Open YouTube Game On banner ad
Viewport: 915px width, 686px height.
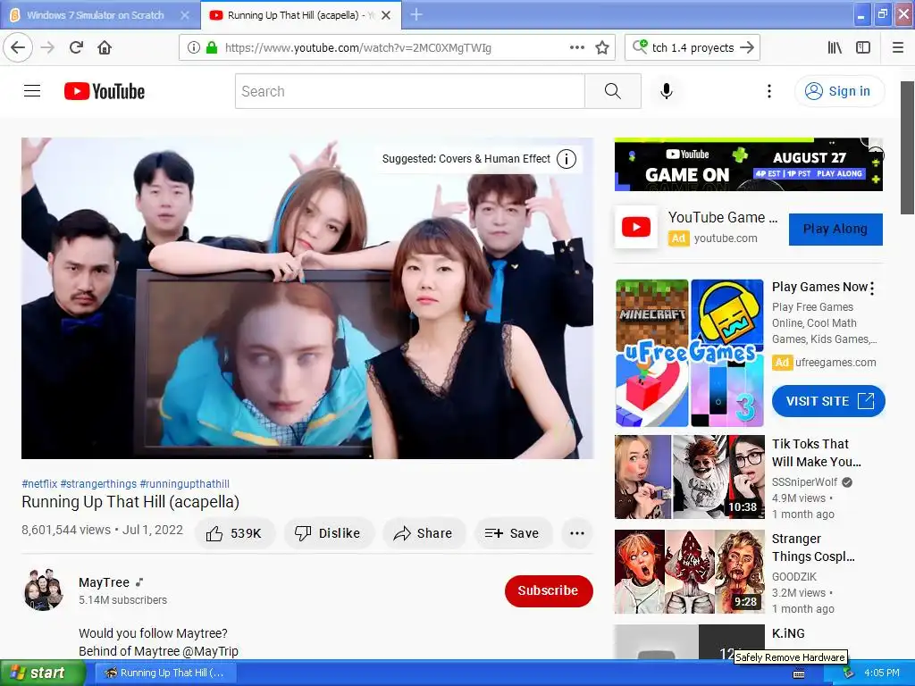click(x=748, y=164)
